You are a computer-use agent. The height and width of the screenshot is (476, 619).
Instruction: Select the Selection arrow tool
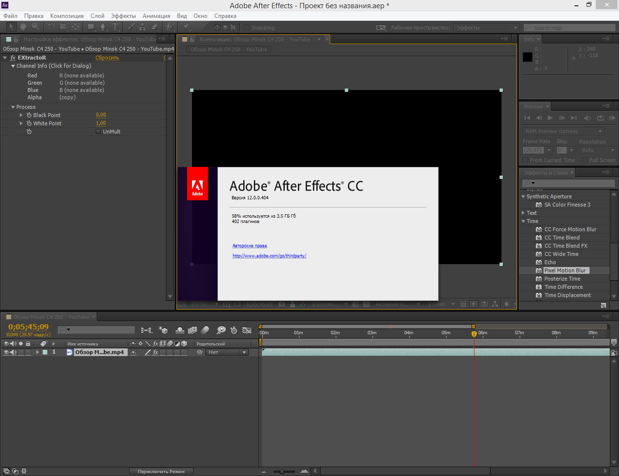coord(11,27)
